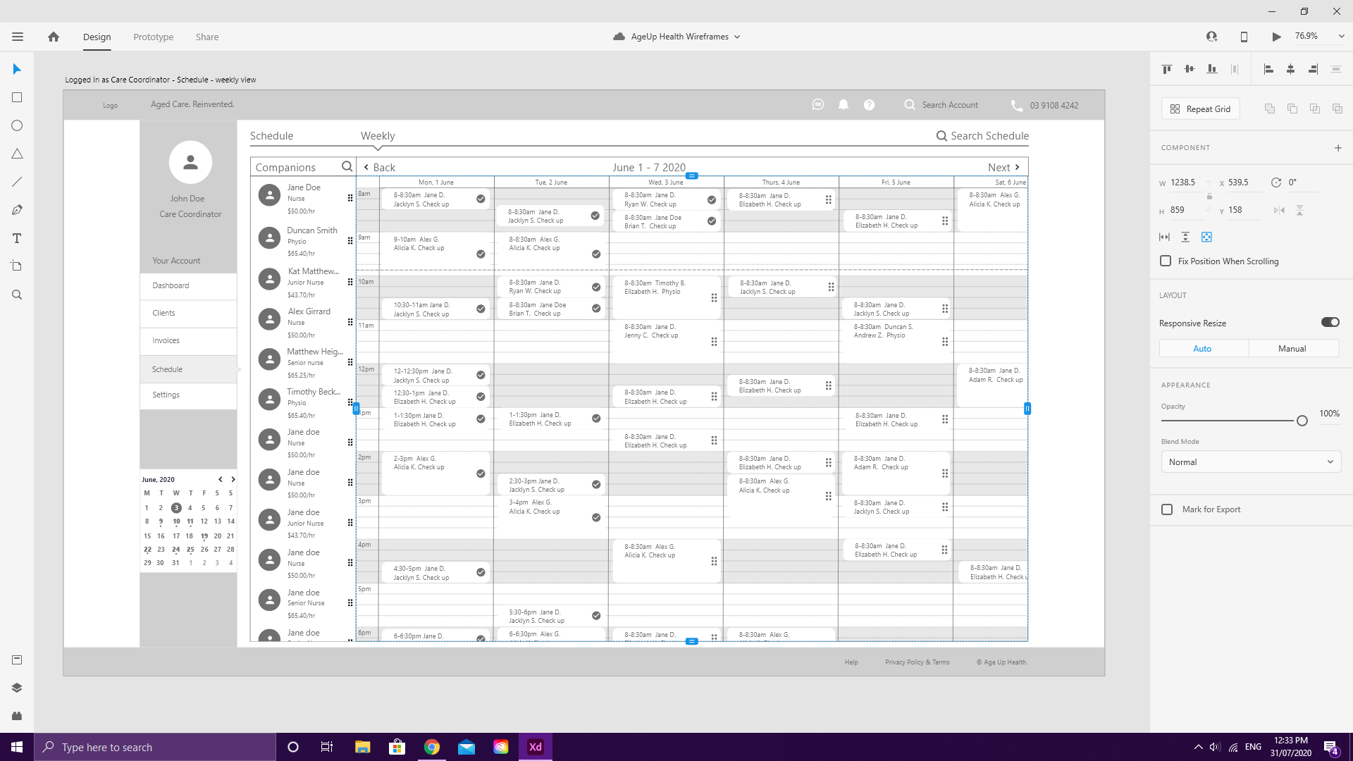This screenshot has width=1353, height=761.
Task: Click the Desktop Preview play button
Action: [x=1276, y=37]
